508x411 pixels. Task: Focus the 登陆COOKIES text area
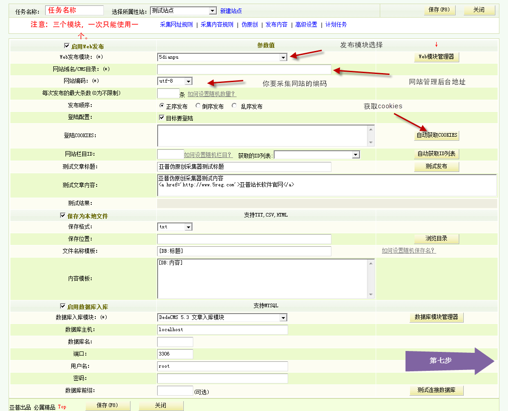262,136
